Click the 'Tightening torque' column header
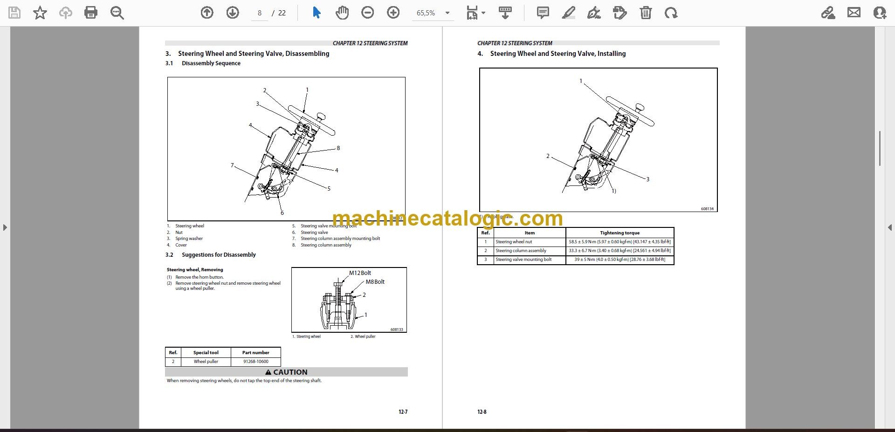 620,233
